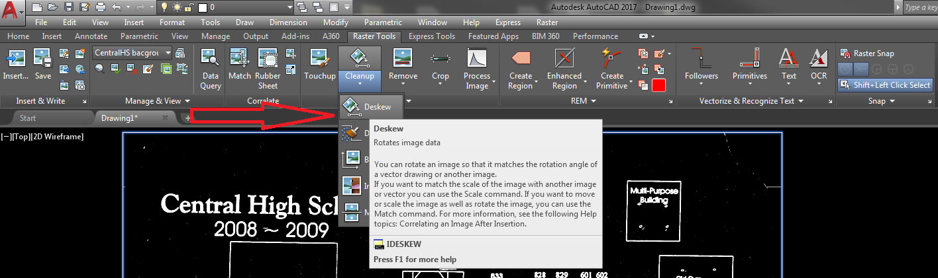The image size is (938, 278).
Task: Open the CentralHS image name dropdown
Action: pos(168,53)
